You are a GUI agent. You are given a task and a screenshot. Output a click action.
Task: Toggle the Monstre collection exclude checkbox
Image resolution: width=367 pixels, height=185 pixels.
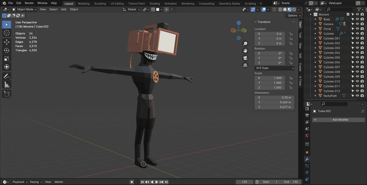tap(348, 15)
